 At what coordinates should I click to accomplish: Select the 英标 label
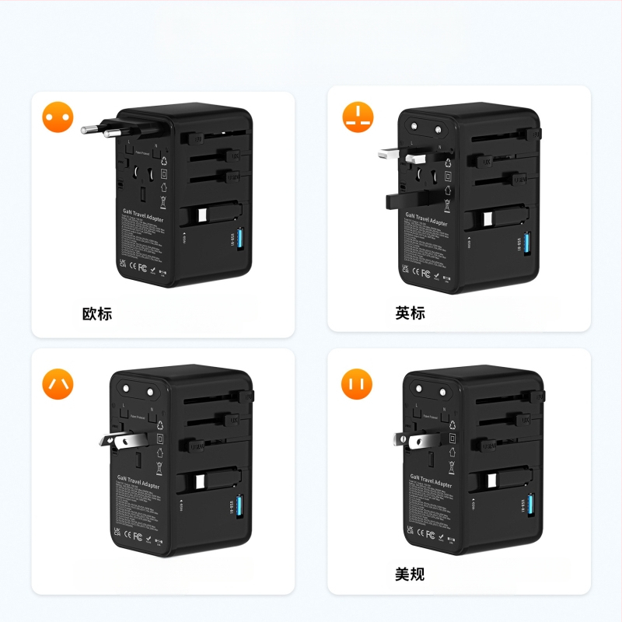tap(411, 313)
